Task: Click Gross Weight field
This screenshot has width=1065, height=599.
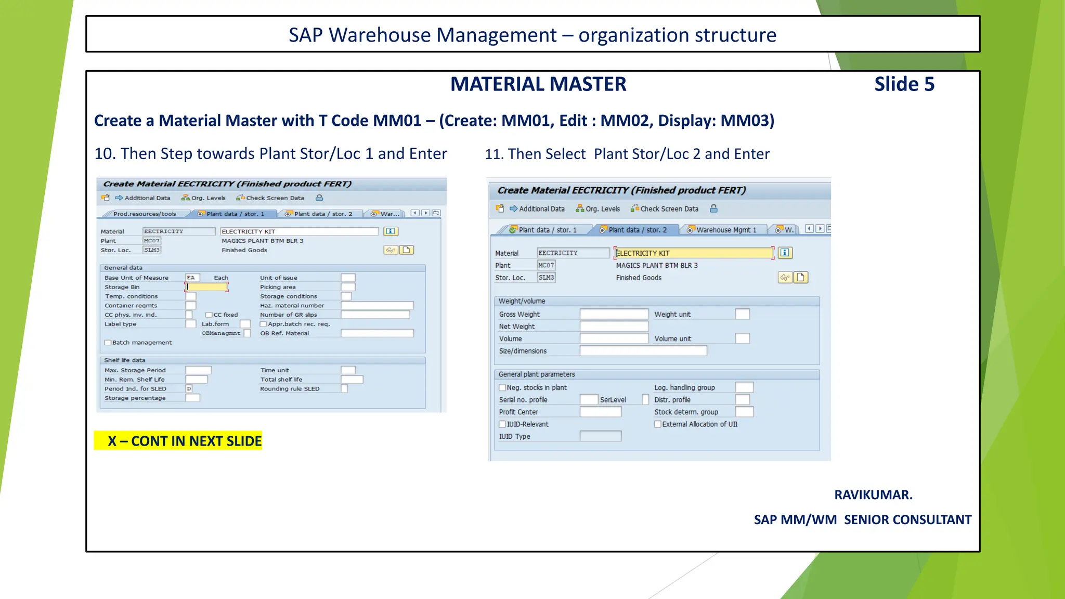Action: pos(614,314)
